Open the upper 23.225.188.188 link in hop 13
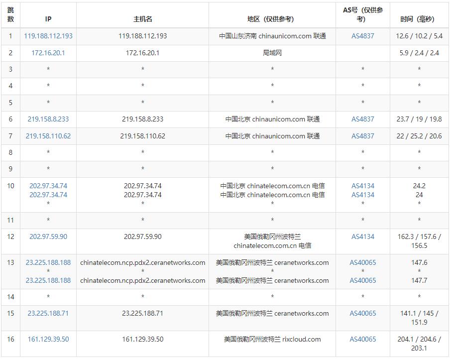This screenshot has width=451, height=359. 48,262
